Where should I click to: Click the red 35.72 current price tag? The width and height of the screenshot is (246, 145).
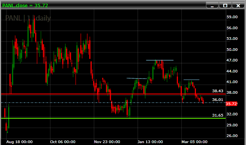click(231, 104)
